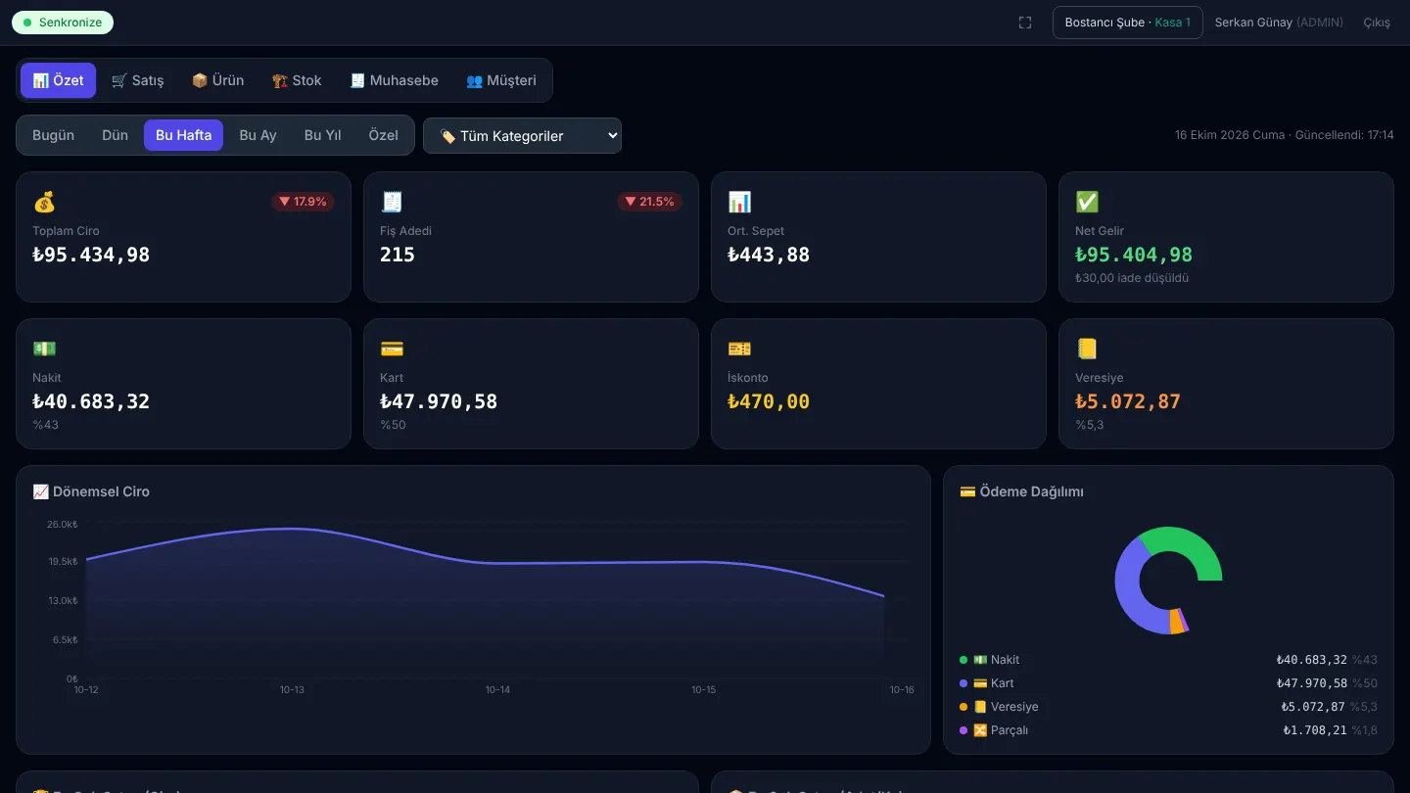The width and height of the screenshot is (1410, 793).
Task: Click the ₺1.708,21 Parçalı amount
Action: point(1315,730)
